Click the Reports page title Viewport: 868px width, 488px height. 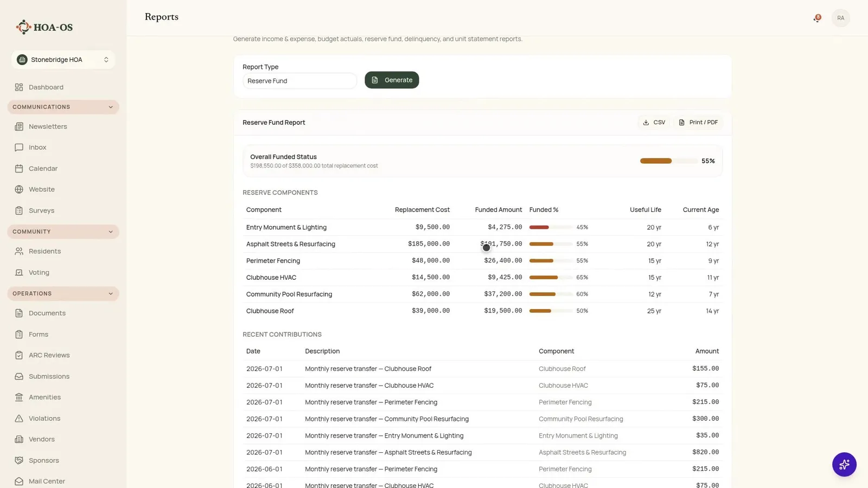pyautogui.click(x=162, y=17)
